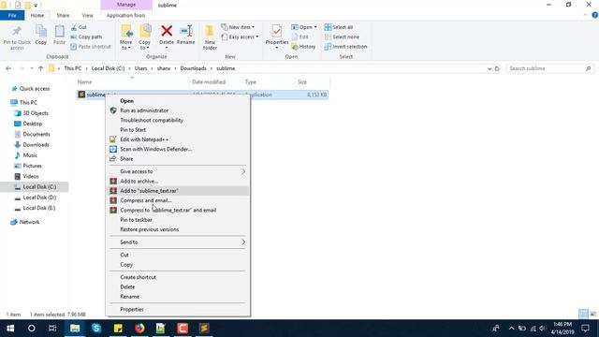Click Select none in ribbon
Image resolution: width=599 pixels, height=337 pixels.
pos(342,37)
